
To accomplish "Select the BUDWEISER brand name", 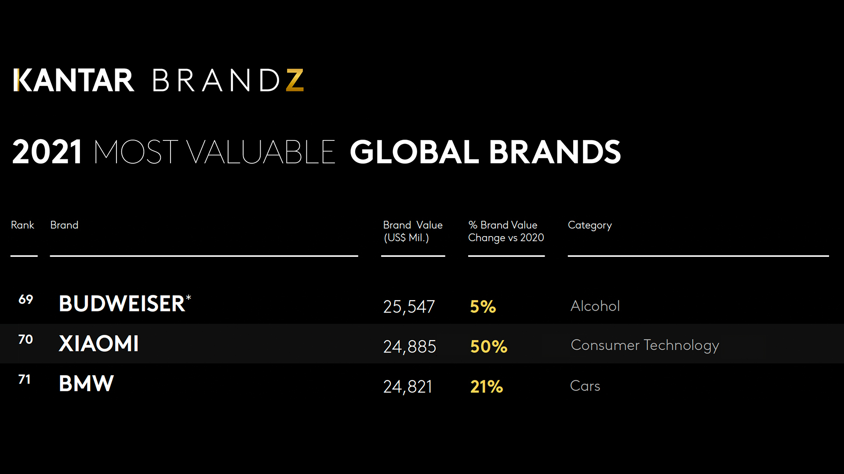I will [x=122, y=304].
